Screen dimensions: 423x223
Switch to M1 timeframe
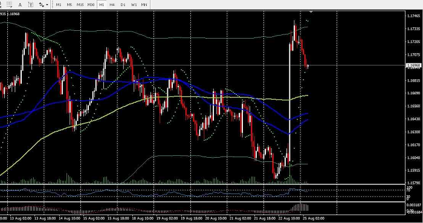click(59, 5)
